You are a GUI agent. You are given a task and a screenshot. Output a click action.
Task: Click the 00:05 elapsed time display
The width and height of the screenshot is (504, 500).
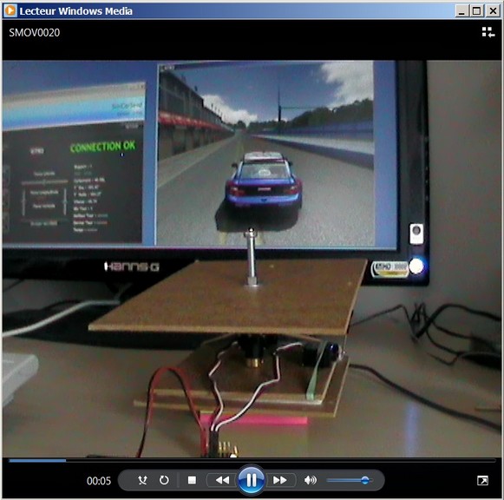(x=99, y=481)
